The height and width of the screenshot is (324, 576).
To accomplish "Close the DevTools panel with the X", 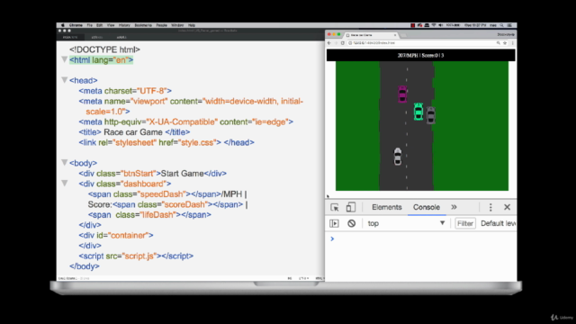I will [507, 207].
